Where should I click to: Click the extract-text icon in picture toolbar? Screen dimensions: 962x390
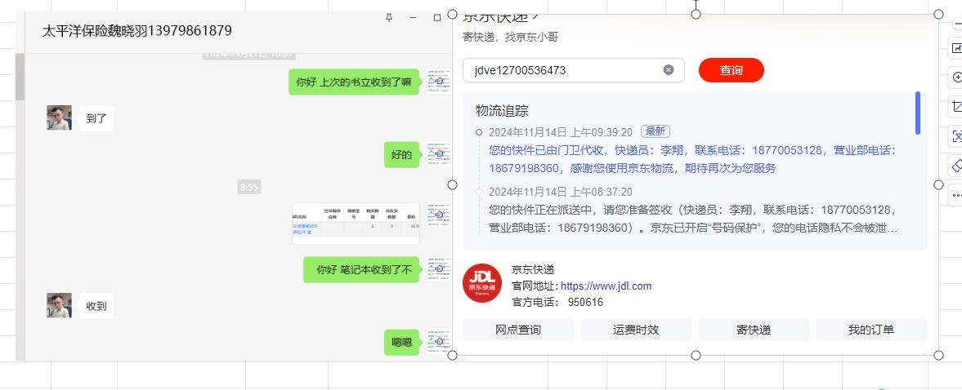click(956, 136)
